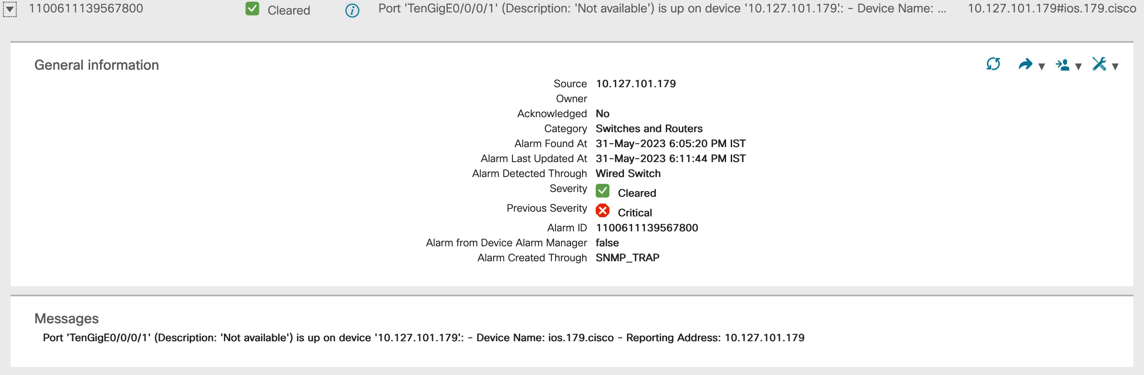Select the Messages section header
Screen dimensions: 1144x375
67,318
